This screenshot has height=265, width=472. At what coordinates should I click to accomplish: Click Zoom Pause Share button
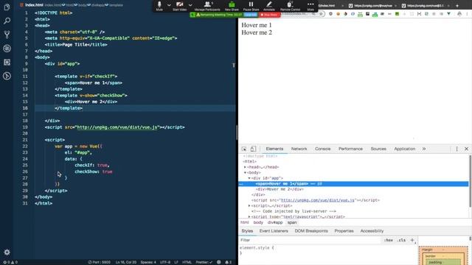[251, 6]
